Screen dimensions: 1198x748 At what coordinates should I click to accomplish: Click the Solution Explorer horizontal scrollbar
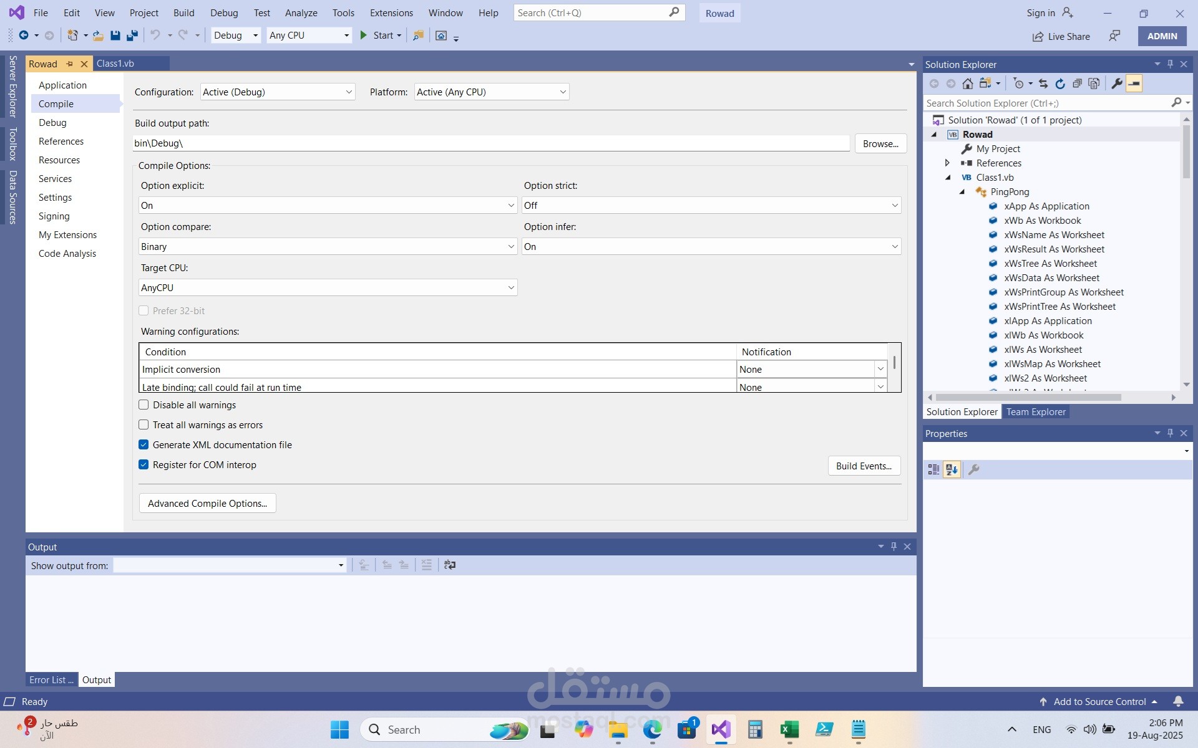(x=1028, y=397)
